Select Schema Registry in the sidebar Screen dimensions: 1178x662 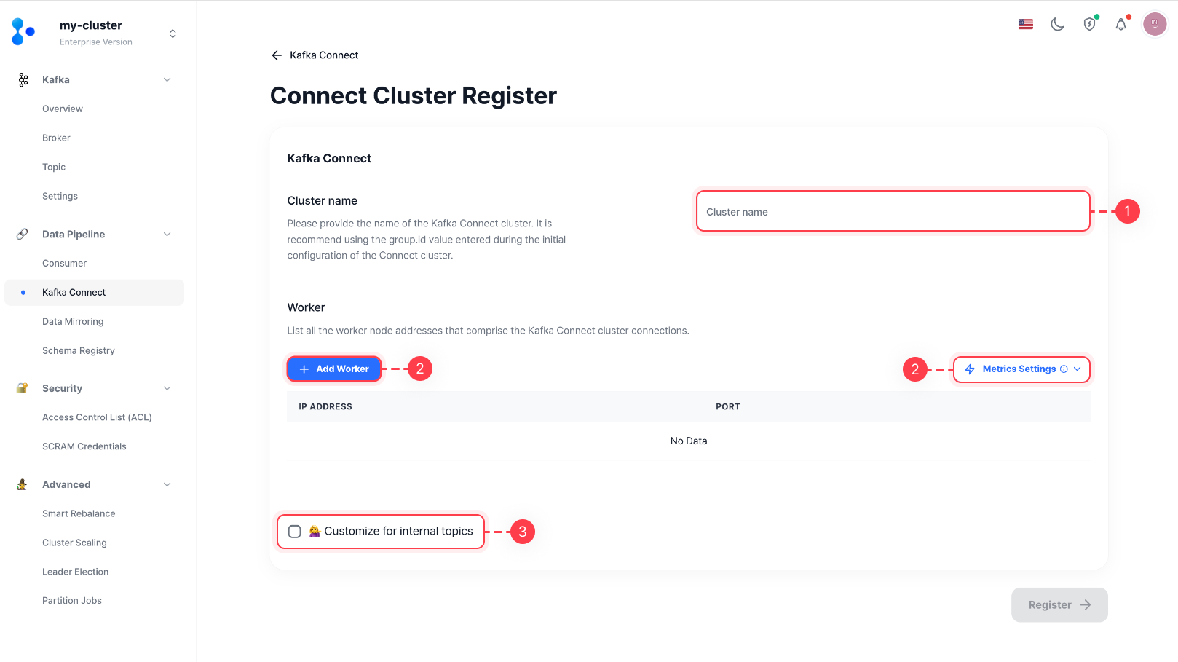click(78, 350)
